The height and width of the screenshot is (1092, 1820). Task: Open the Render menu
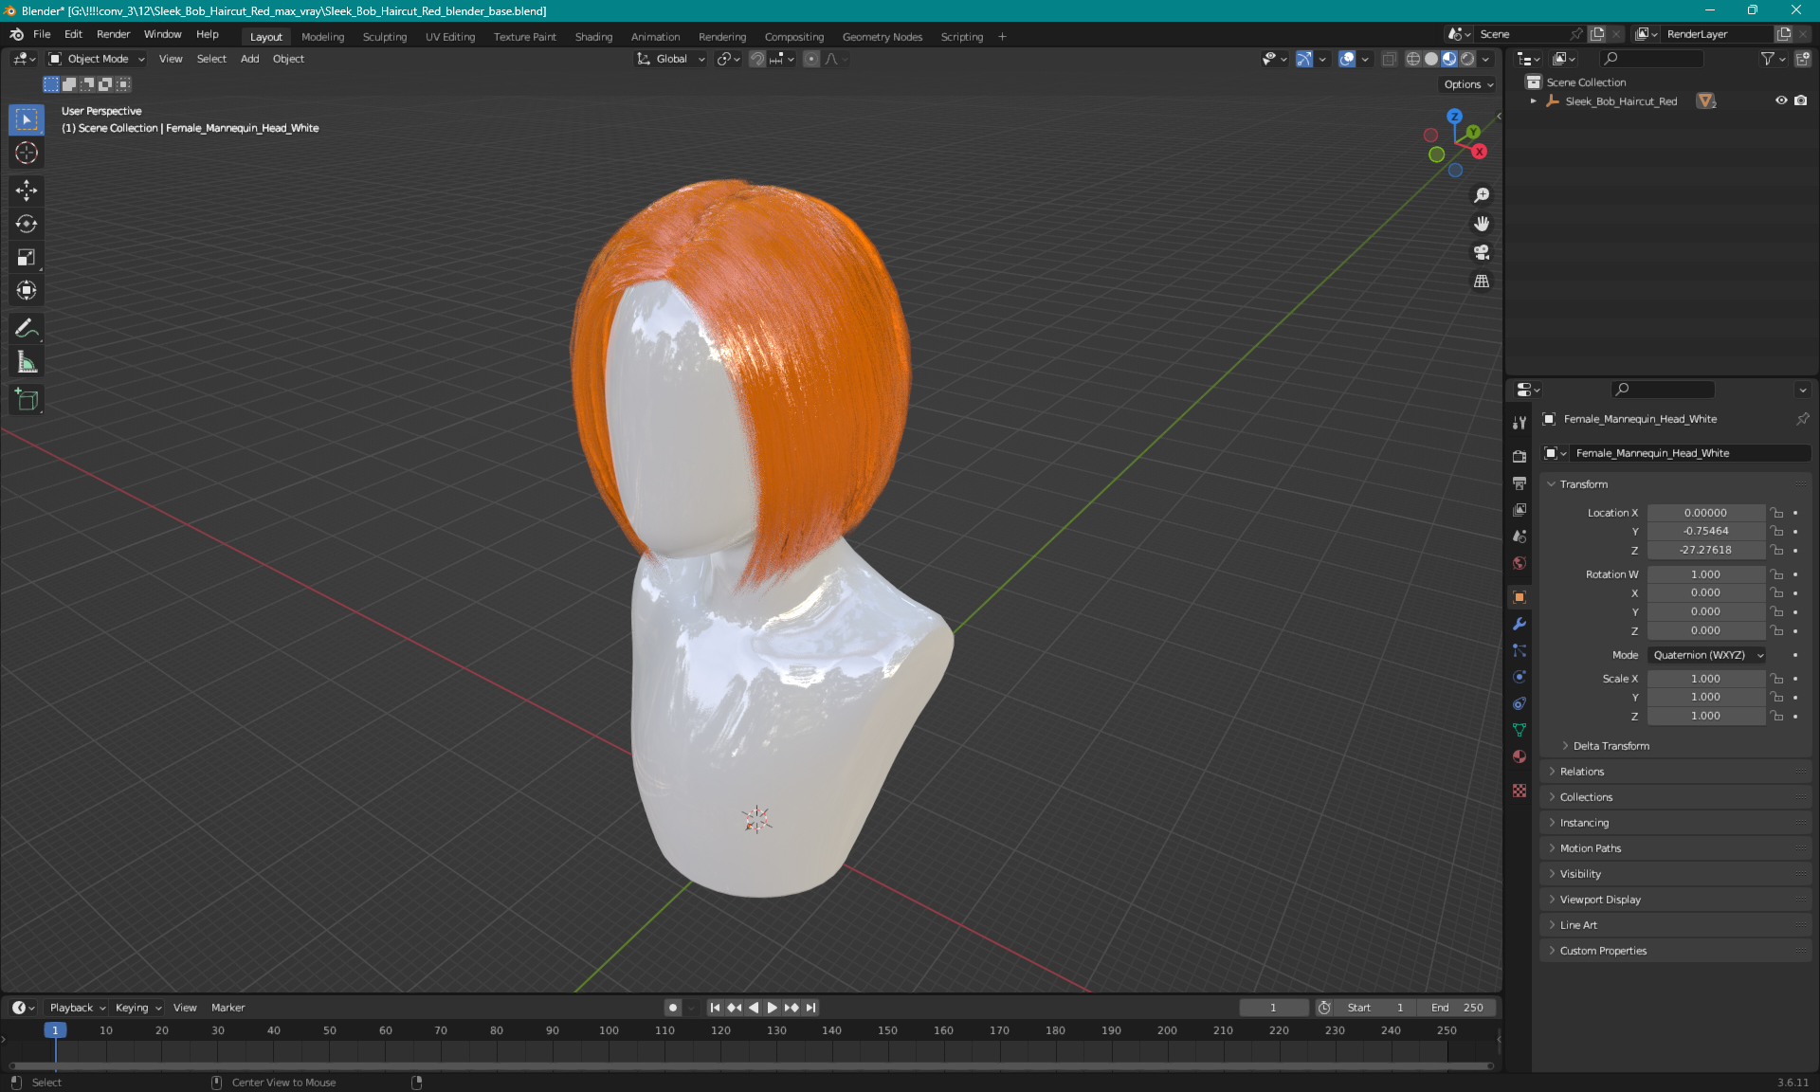113,34
